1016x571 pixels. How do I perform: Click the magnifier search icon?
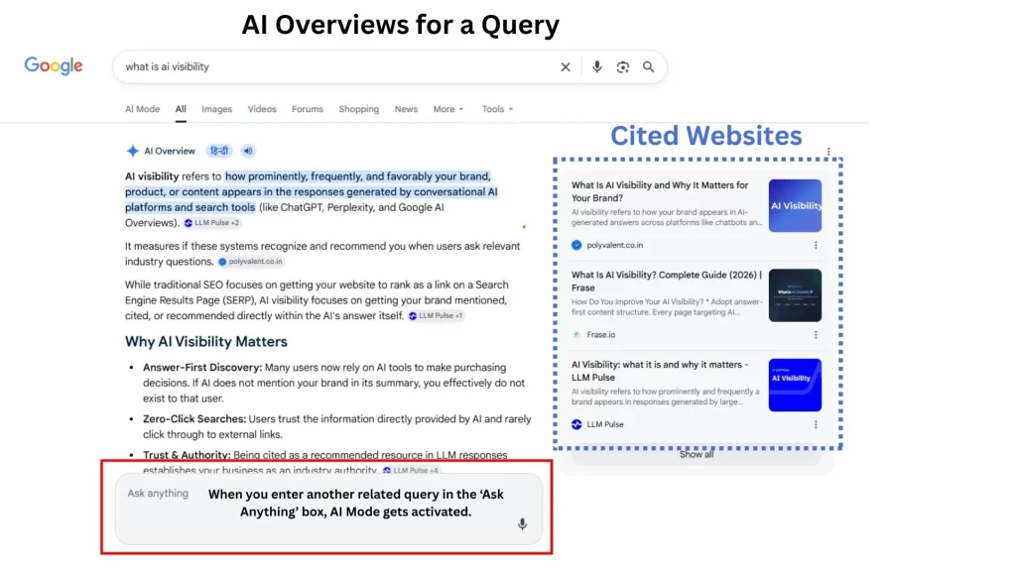coord(648,66)
